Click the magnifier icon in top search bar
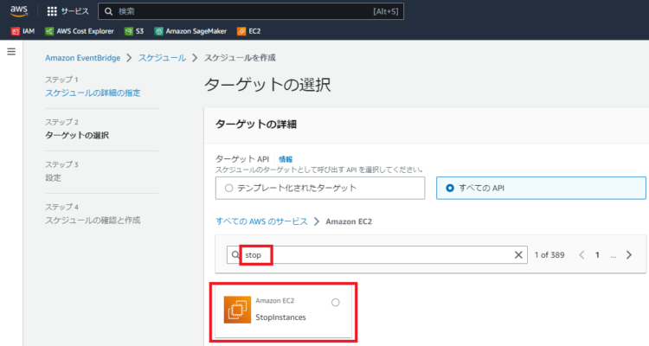The height and width of the screenshot is (346, 649). pyautogui.click(x=108, y=11)
